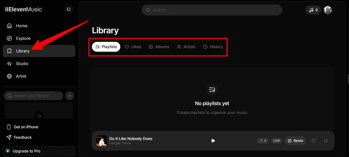Focus the top Search field
This screenshot has height=157, width=349.
pos(212,10)
